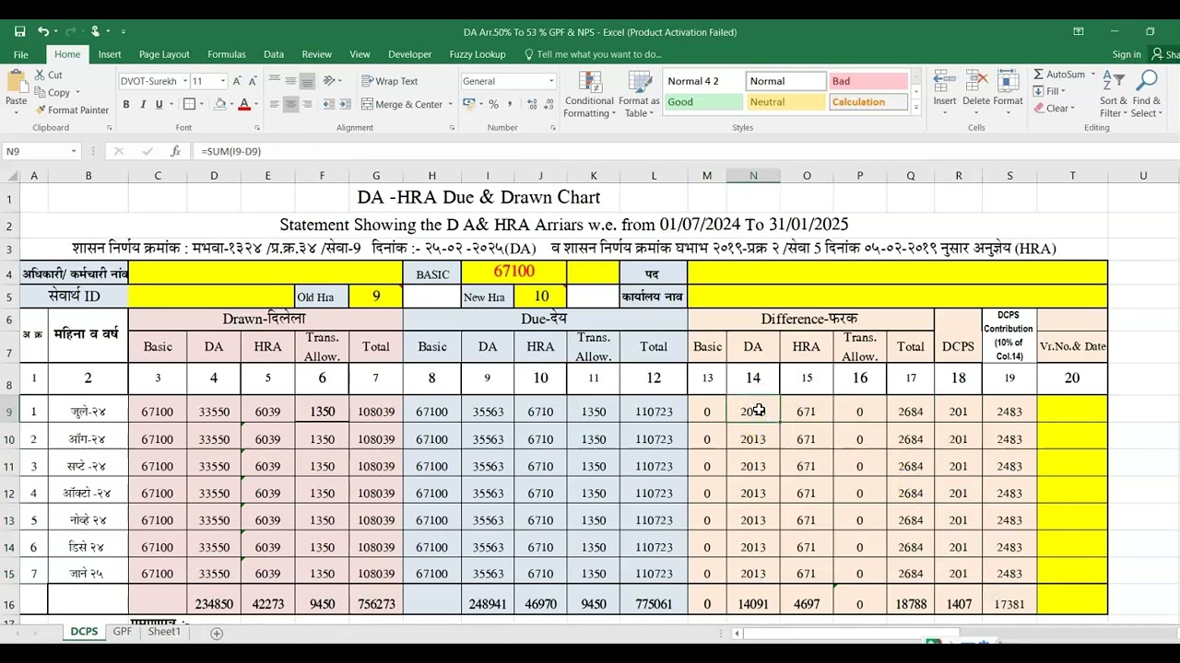
Task: Add a new sheet with plus icon
Action: 217,633
